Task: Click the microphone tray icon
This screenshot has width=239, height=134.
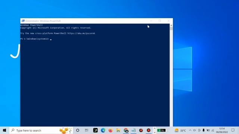Action: (204, 130)
